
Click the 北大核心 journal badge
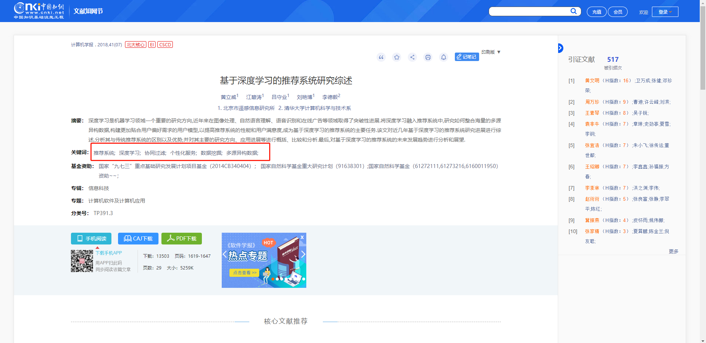(x=135, y=44)
